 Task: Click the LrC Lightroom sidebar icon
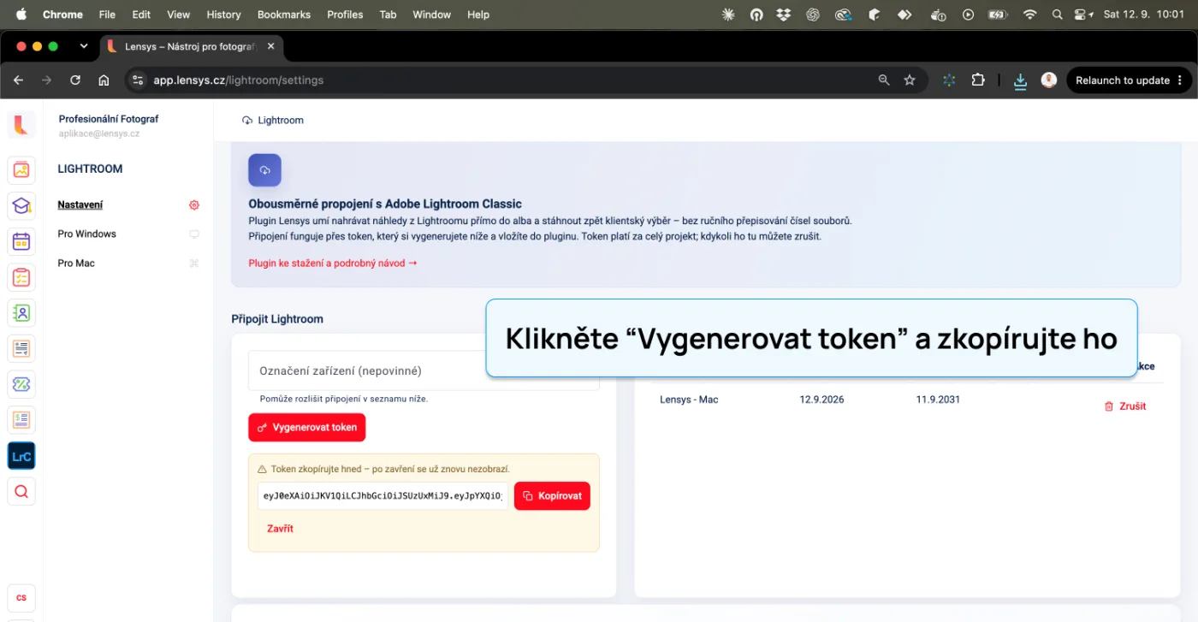tap(21, 456)
